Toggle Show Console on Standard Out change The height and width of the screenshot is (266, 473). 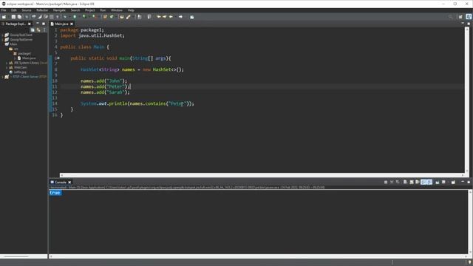click(x=423, y=182)
